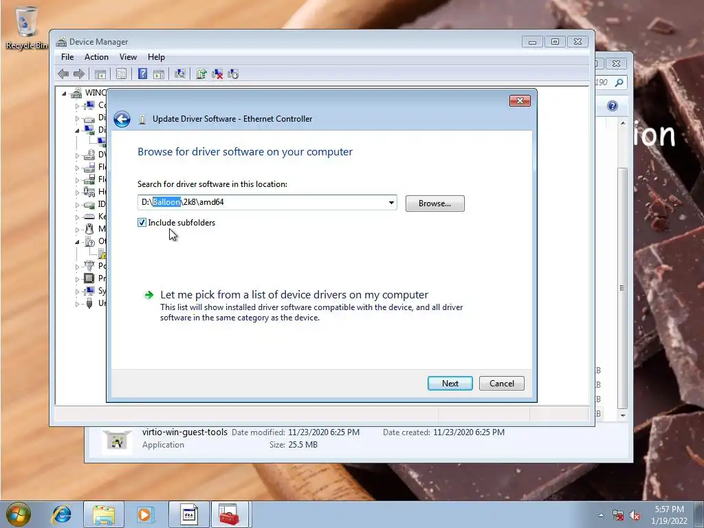Viewport: 704px width, 528px height.
Task: Open the Recycle Bin on the desktop
Action: click(26, 27)
